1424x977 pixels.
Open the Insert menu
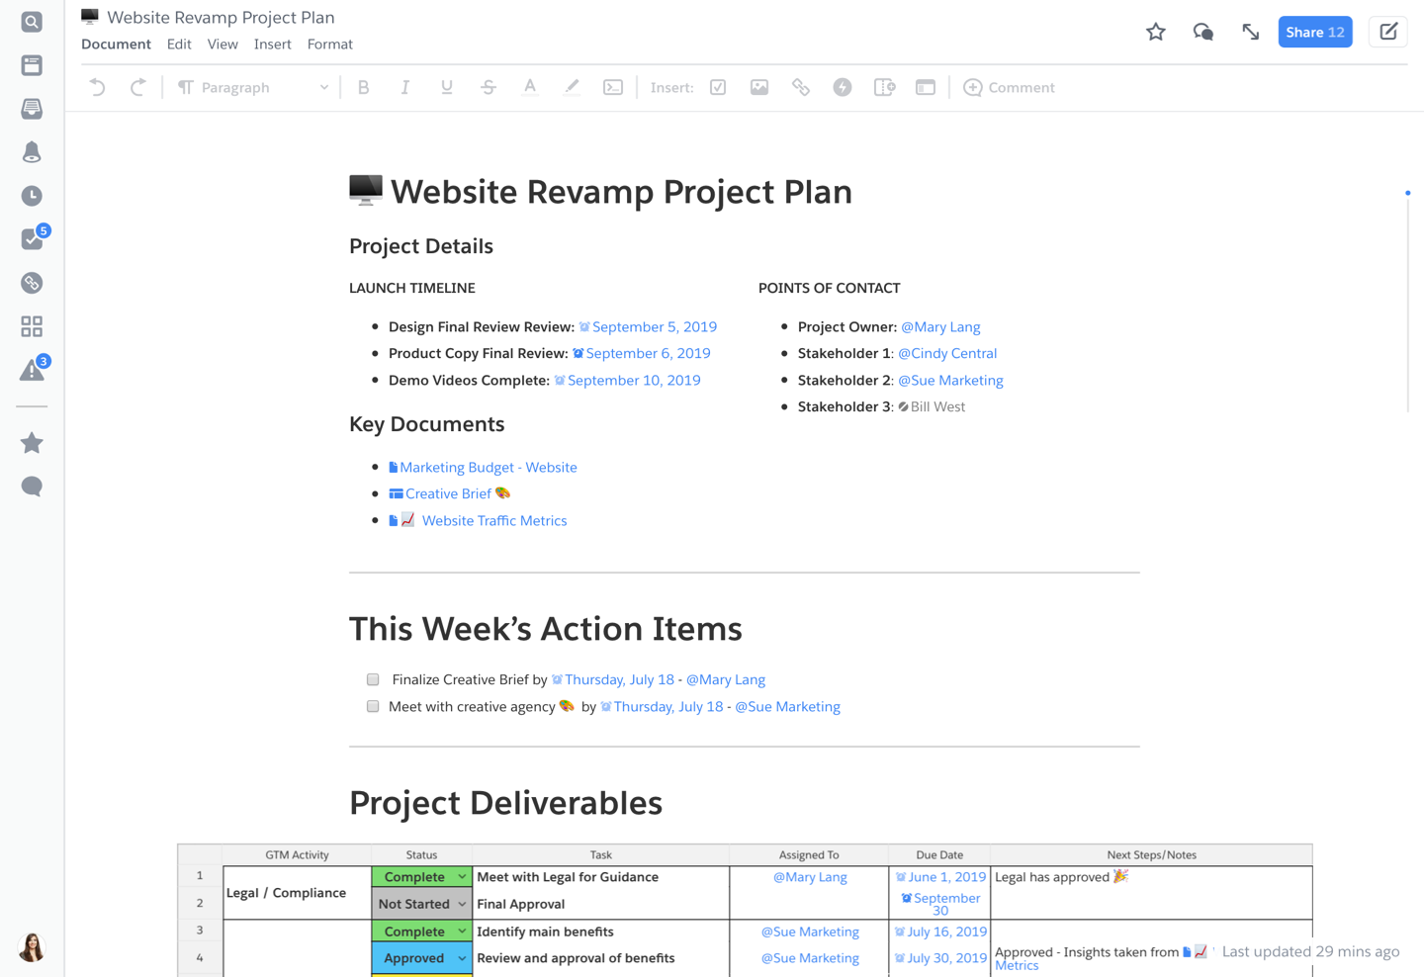[272, 44]
